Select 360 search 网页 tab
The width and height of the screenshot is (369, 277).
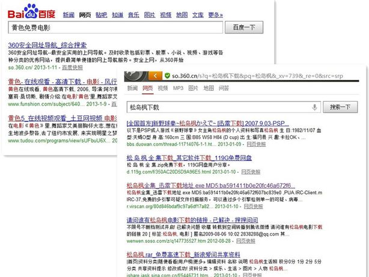[148, 88]
